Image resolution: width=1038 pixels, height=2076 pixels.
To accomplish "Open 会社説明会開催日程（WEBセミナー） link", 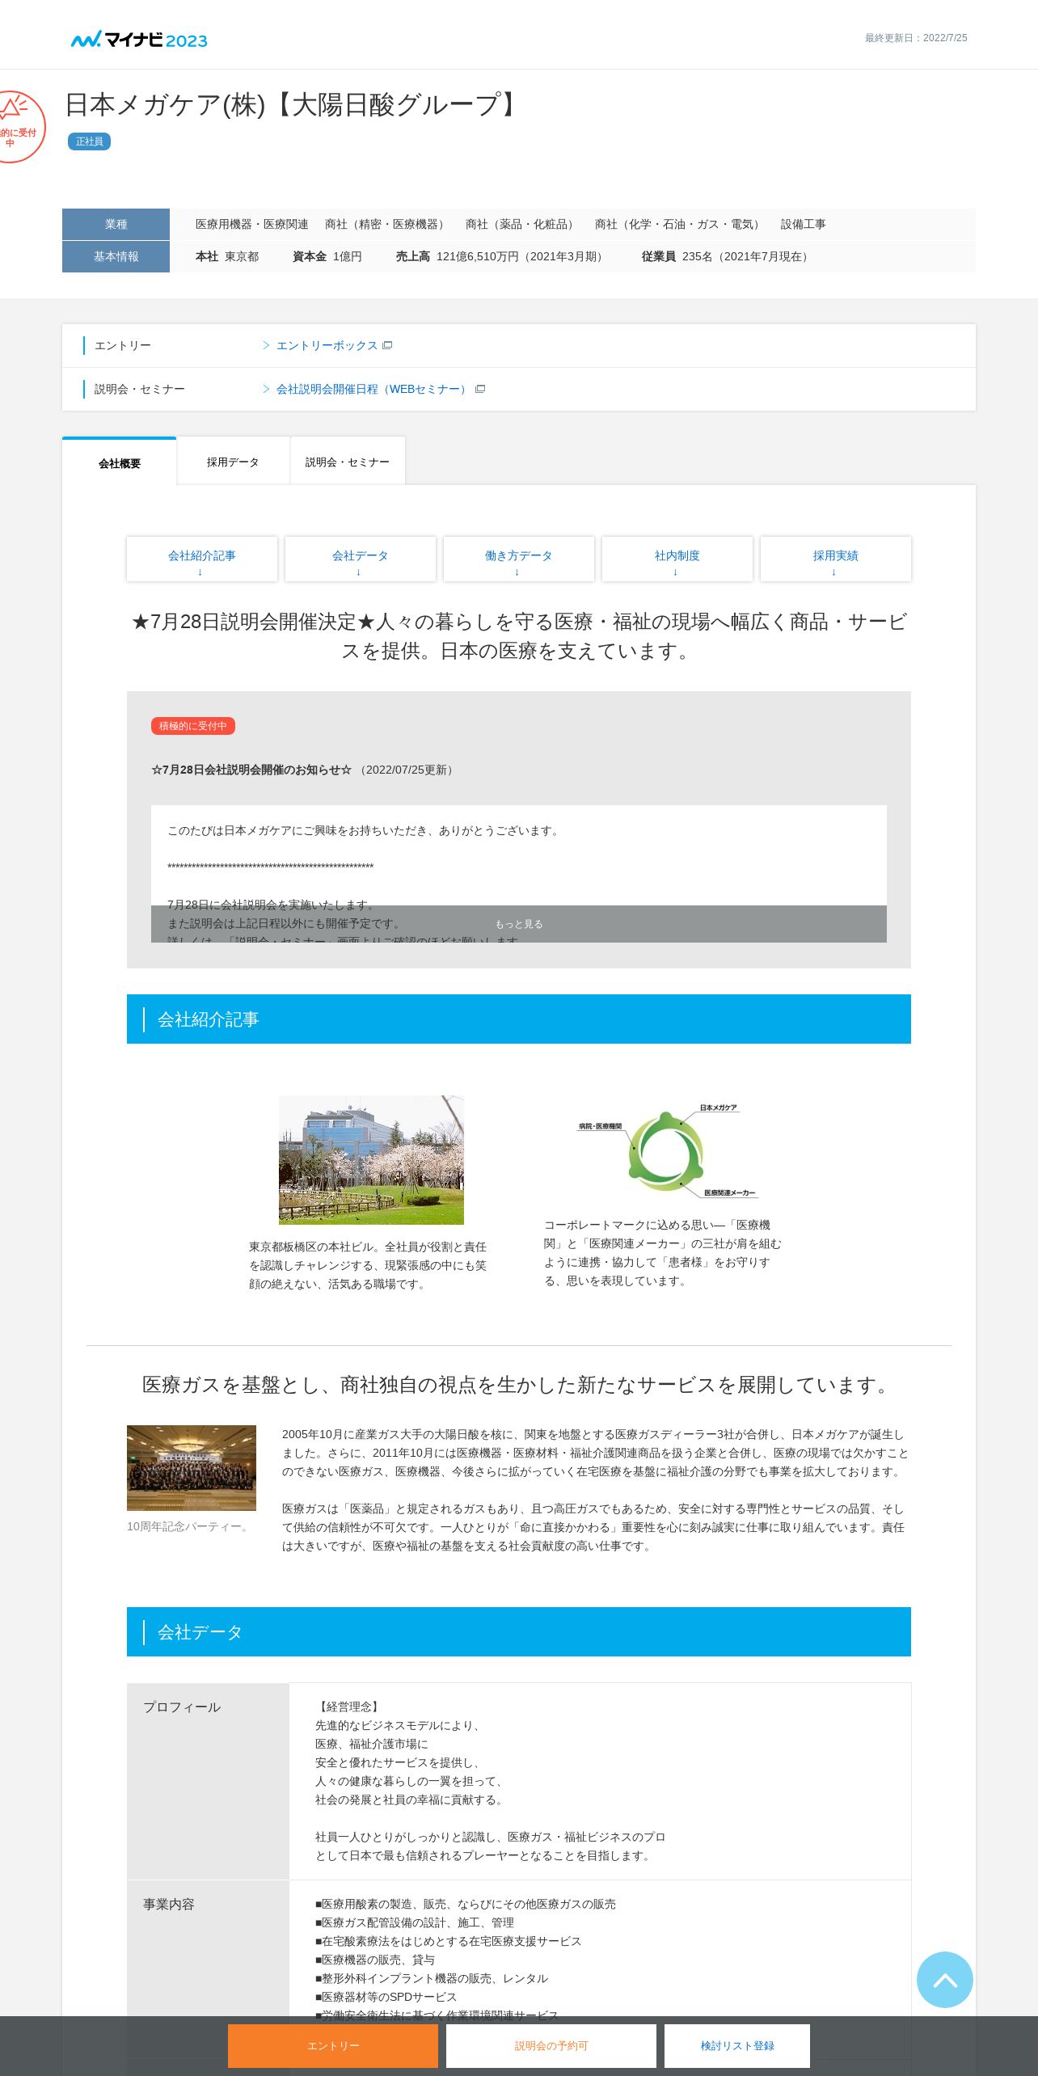I will pyautogui.click(x=373, y=389).
